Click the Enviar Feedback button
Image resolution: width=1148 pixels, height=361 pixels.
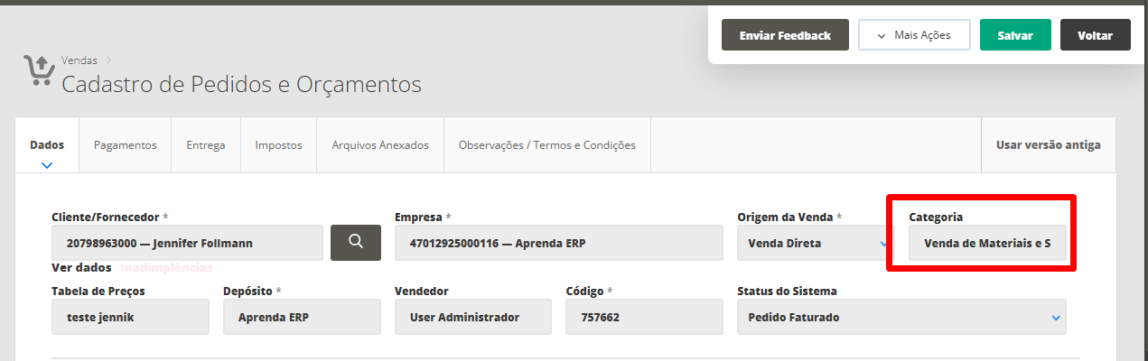(x=785, y=35)
